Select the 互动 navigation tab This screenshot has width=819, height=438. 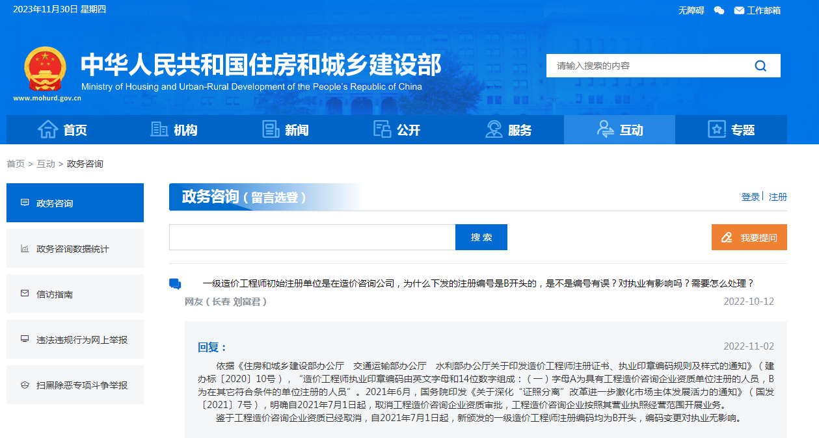[x=619, y=129]
